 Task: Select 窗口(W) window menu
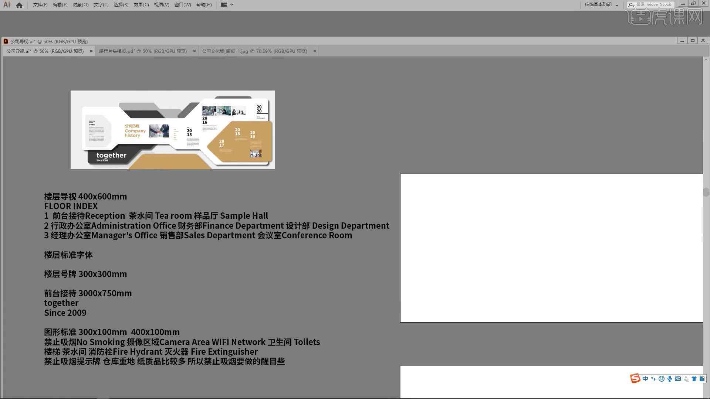click(182, 4)
